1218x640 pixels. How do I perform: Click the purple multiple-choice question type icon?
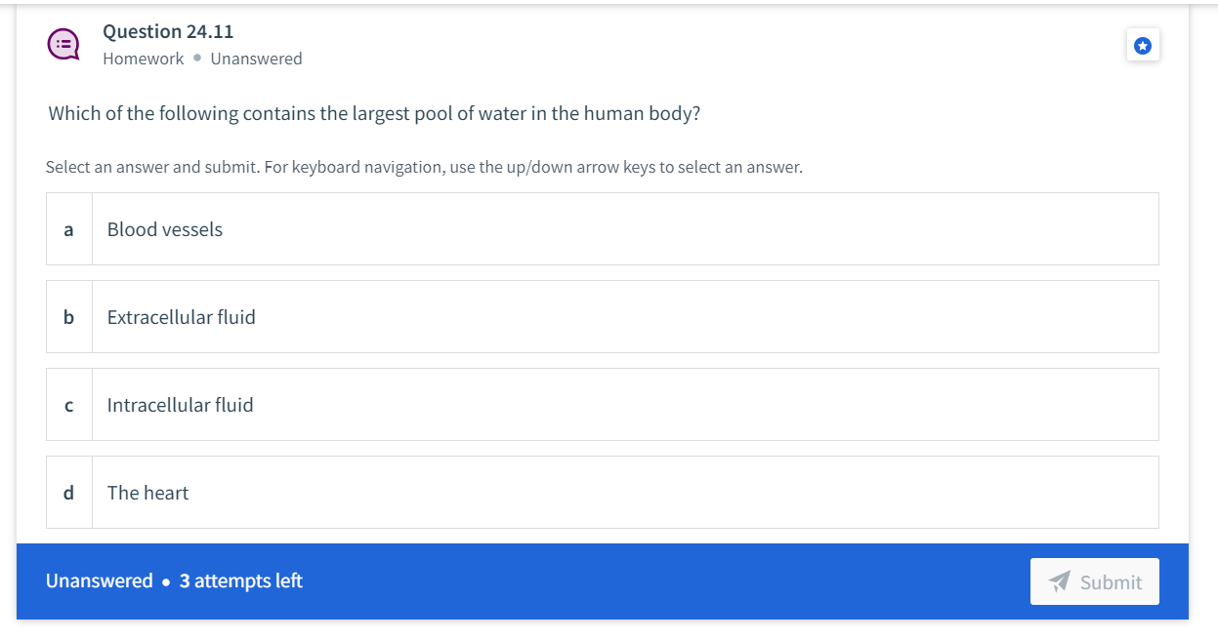point(64,44)
